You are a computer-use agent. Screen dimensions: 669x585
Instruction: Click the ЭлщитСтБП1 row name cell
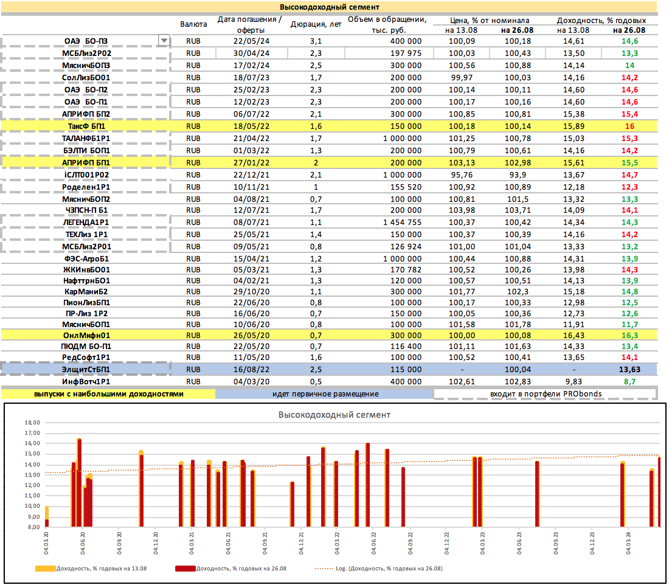tap(86, 369)
